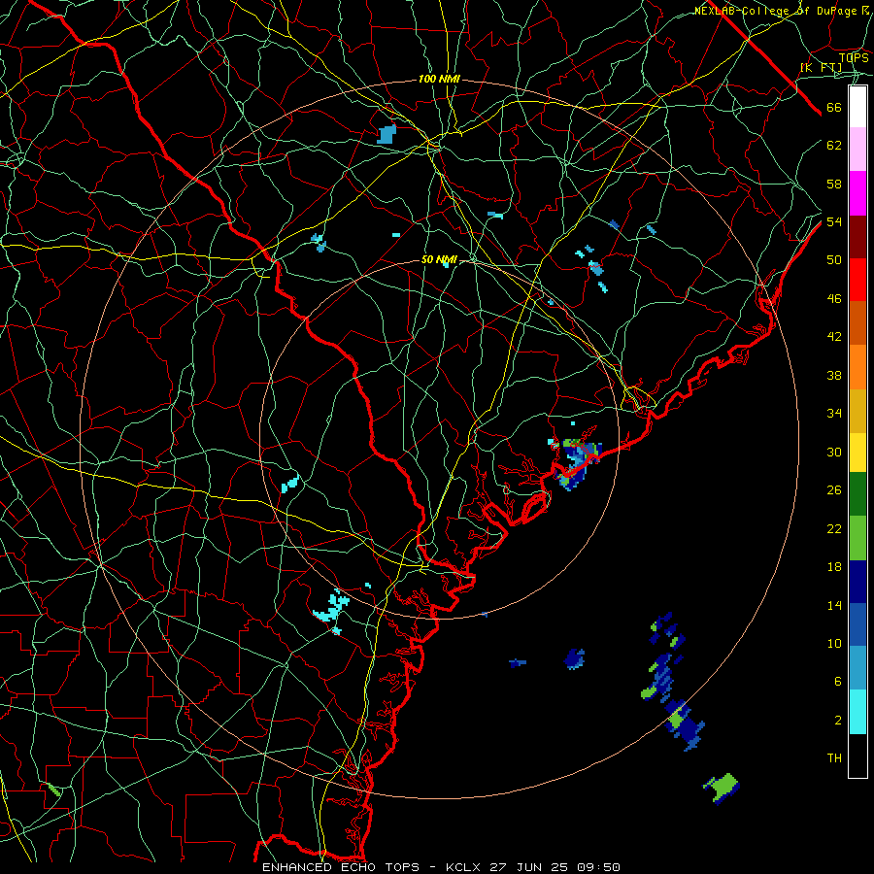Image resolution: width=874 pixels, height=874 pixels.
Task: Pick the magenta legend color block
Action: pyautogui.click(x=857, y=193)
